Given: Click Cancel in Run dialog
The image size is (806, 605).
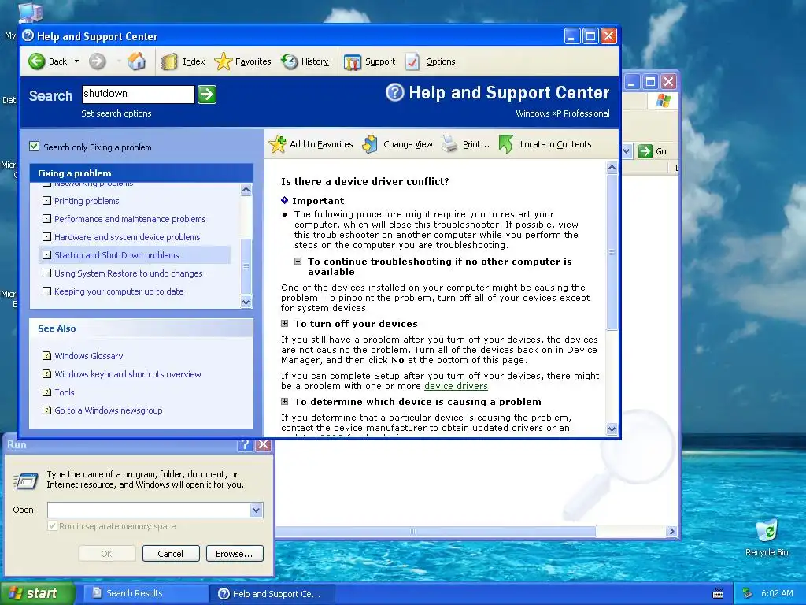Looking at the screenshot, I should (x=171, y=554).
